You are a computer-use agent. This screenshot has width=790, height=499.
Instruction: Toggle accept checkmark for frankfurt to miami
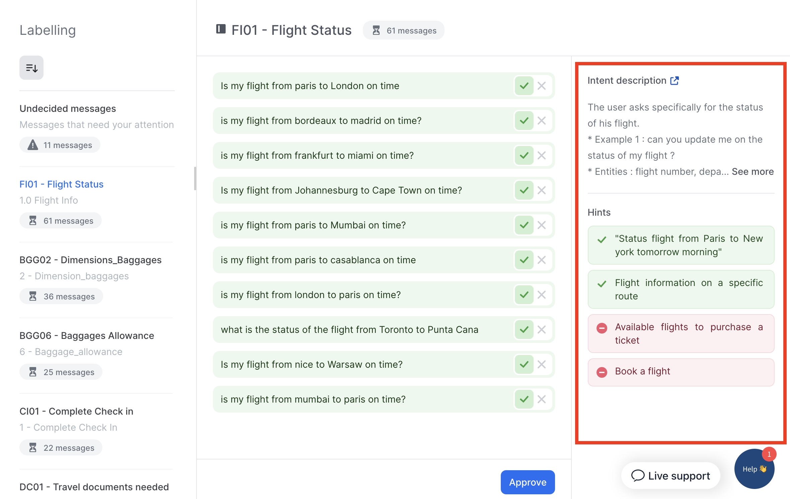524,156
